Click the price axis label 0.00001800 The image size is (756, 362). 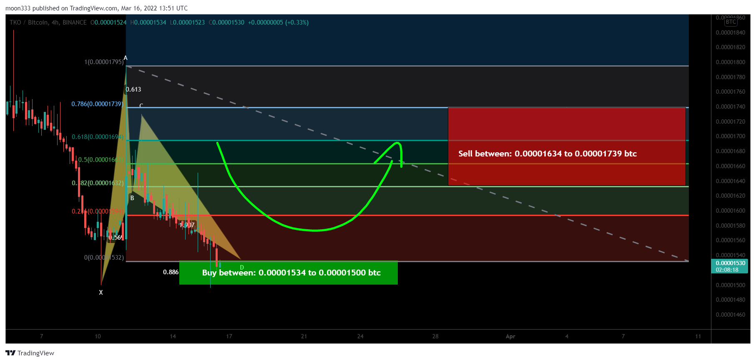[x=730, y=62]
